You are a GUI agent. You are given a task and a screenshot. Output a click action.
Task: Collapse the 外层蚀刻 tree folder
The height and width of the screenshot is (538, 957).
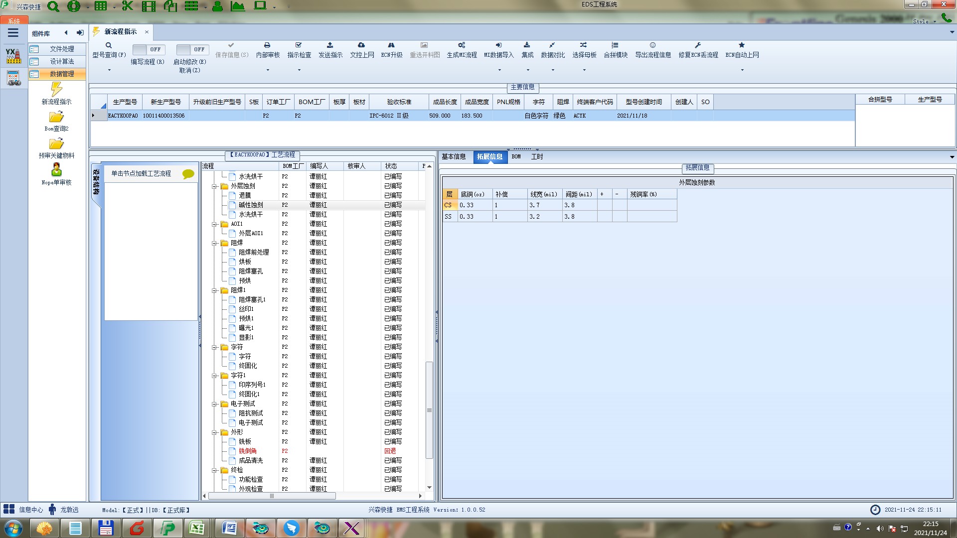tap(214, 186)
